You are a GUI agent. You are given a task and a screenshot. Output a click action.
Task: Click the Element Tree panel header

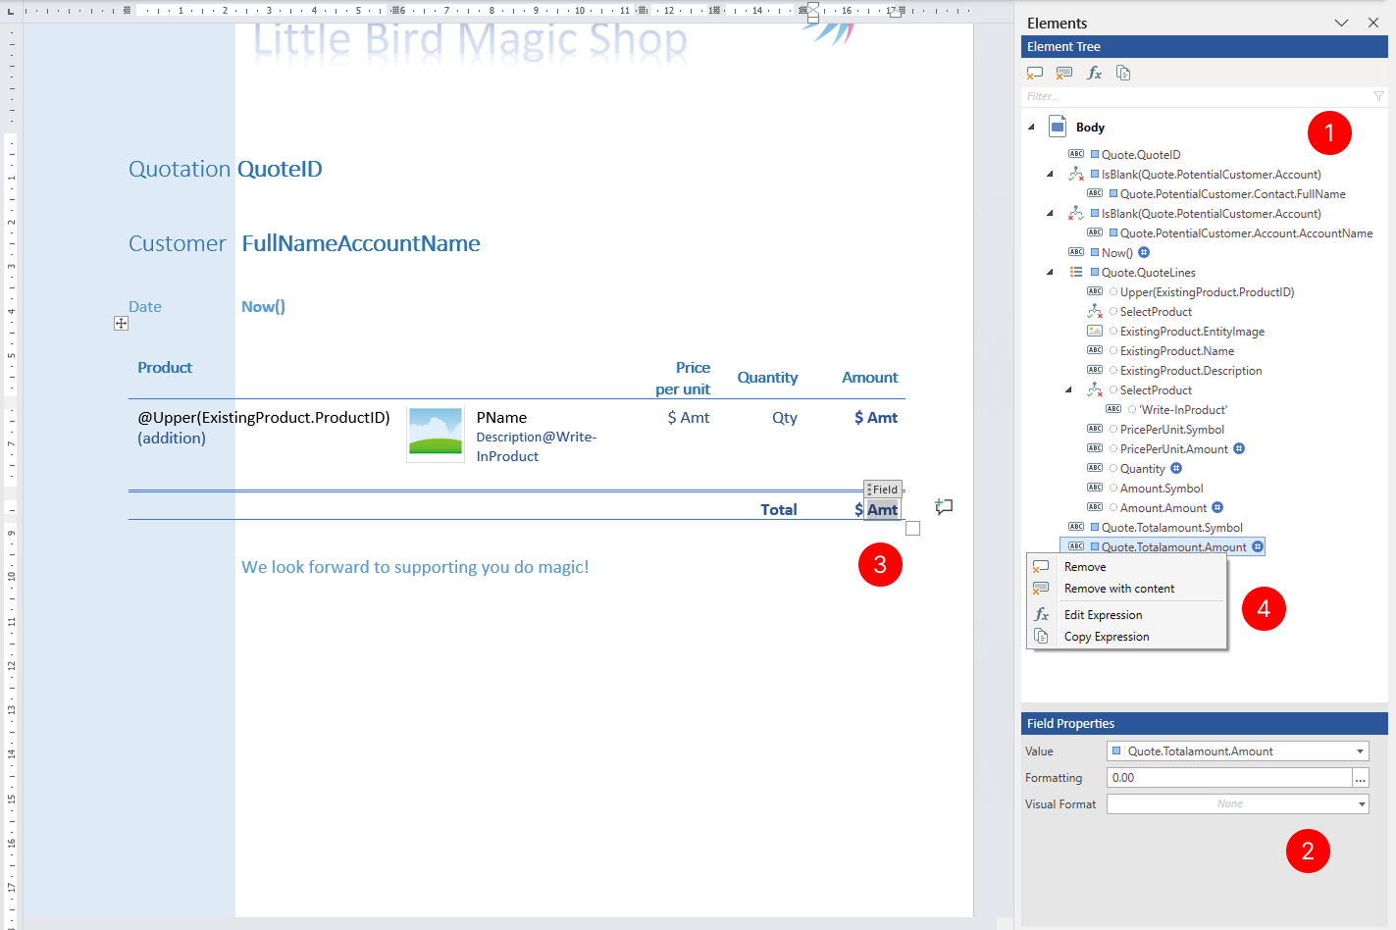point(1205,47)
